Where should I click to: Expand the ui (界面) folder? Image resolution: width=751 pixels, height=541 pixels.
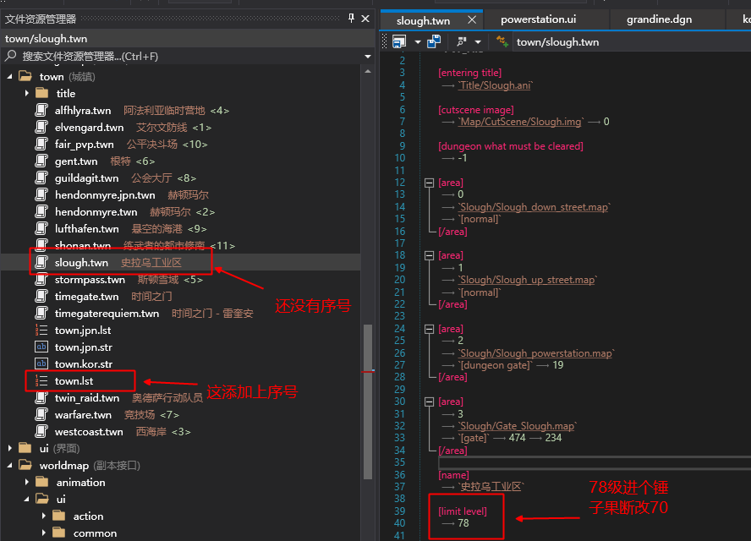pos(9,448)
